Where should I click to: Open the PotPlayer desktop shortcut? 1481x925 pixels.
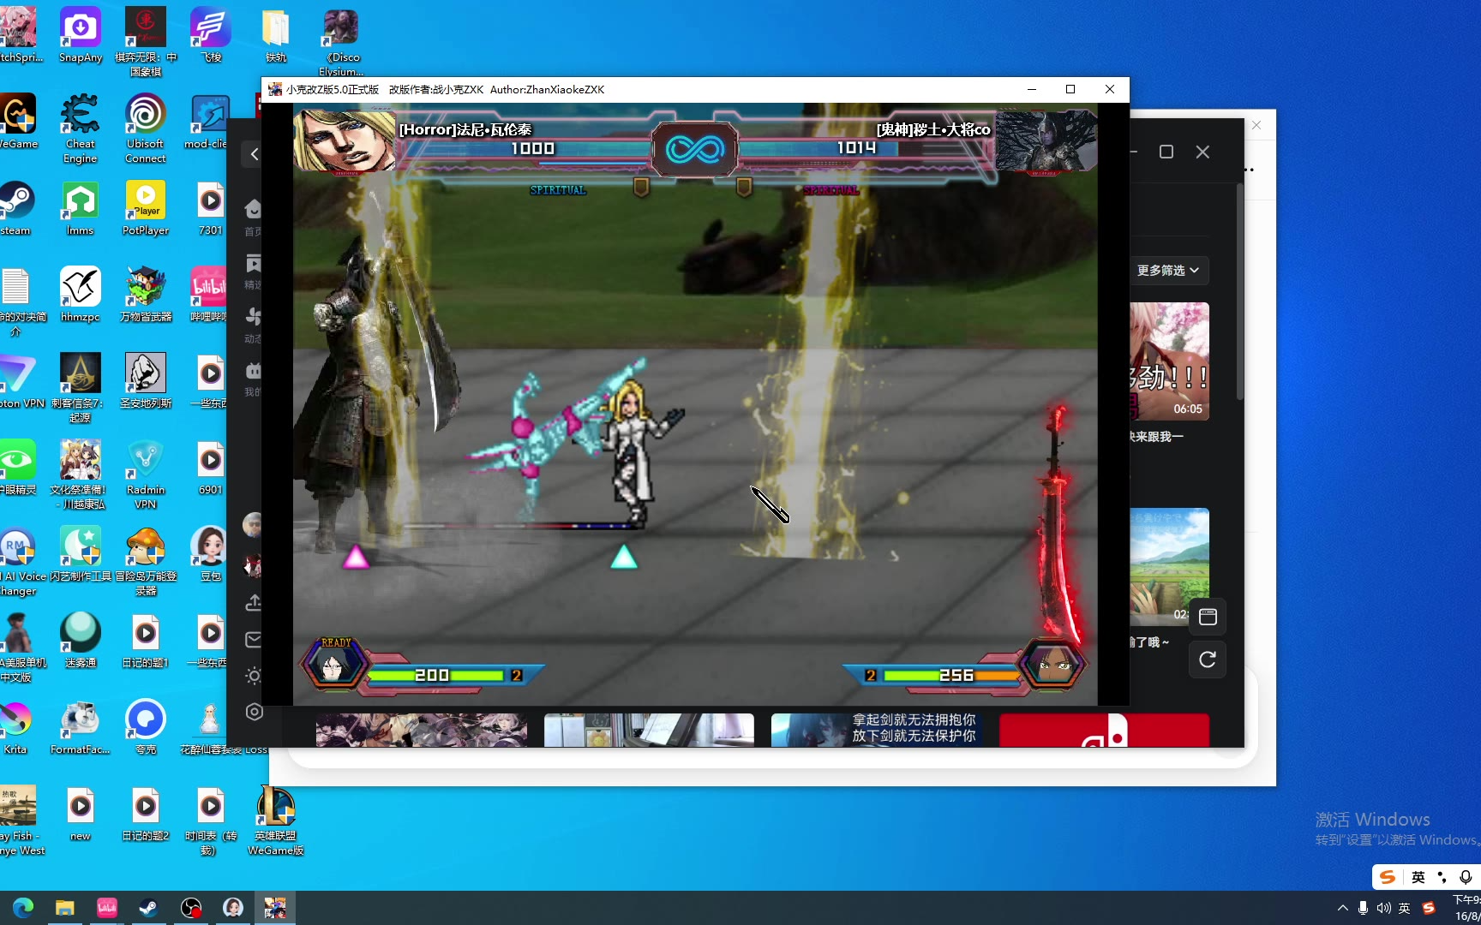(146, 208)
